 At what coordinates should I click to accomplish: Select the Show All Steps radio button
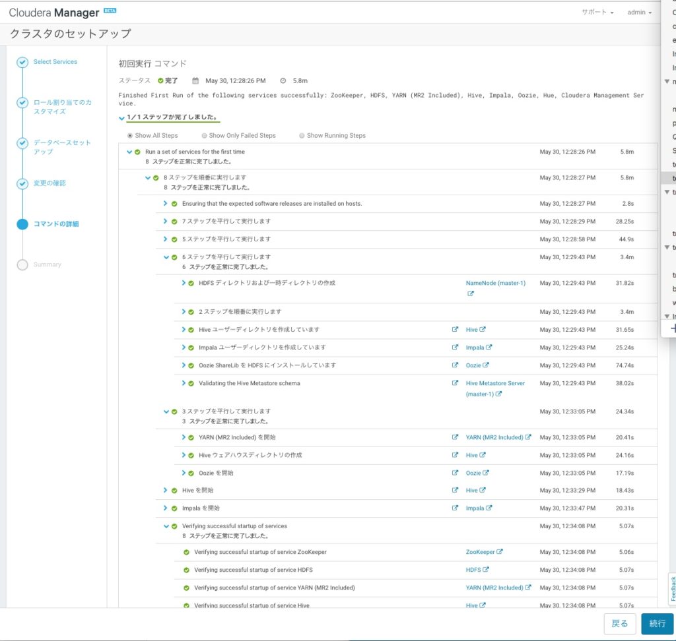[130, 136]
